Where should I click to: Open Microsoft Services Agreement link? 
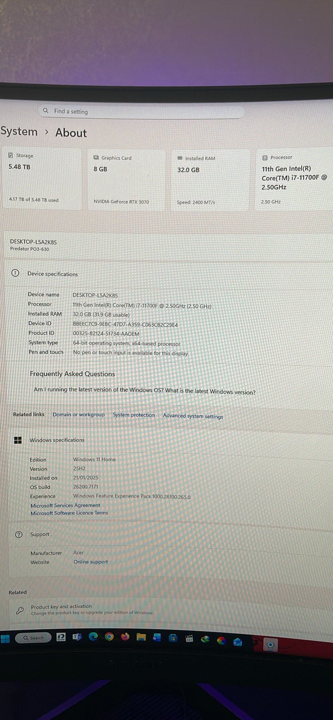(x=65, y=505)
